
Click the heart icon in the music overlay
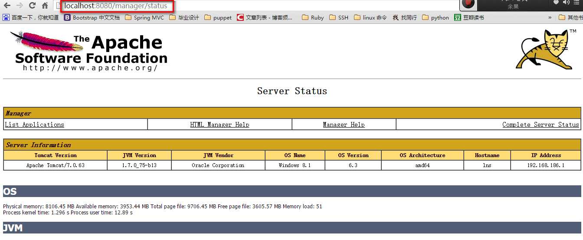click(x=556, y=3)
